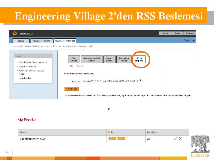Viewport: 214px width, 160px height.
Task: Select the newsgator manager tab
Action: pyautogui.click(x=65, y=41)
